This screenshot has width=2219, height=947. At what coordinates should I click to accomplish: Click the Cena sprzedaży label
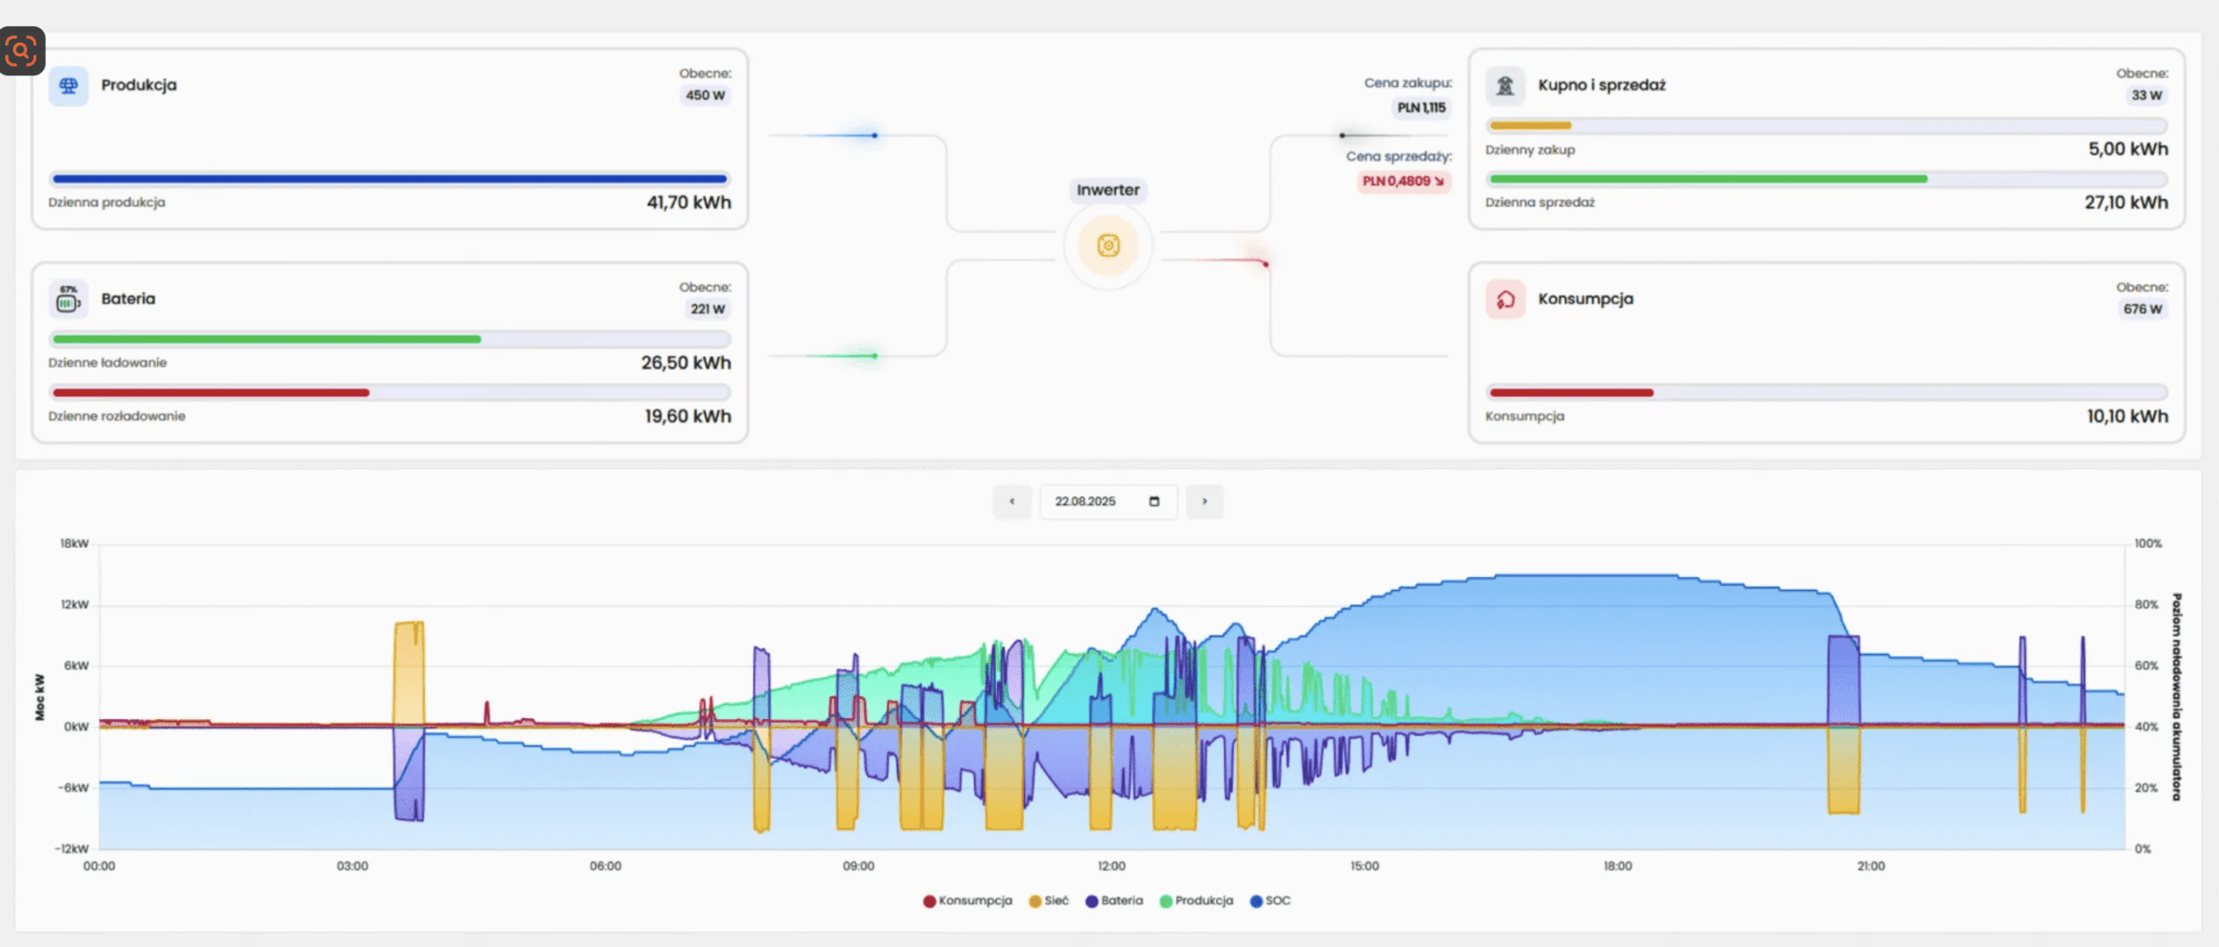pos(1398,157)
